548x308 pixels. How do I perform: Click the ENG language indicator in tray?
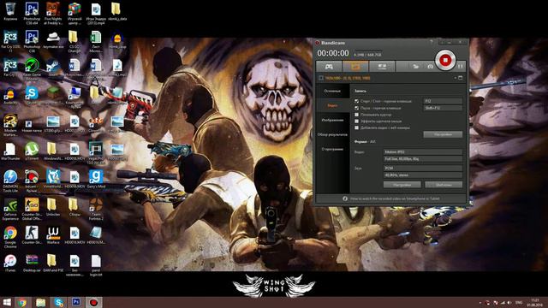519,302
